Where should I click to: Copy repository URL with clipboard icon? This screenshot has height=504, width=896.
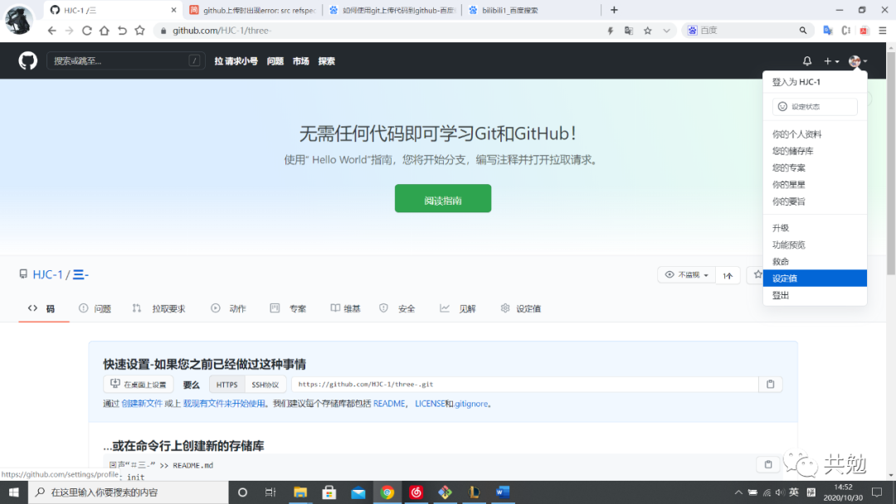770,384
